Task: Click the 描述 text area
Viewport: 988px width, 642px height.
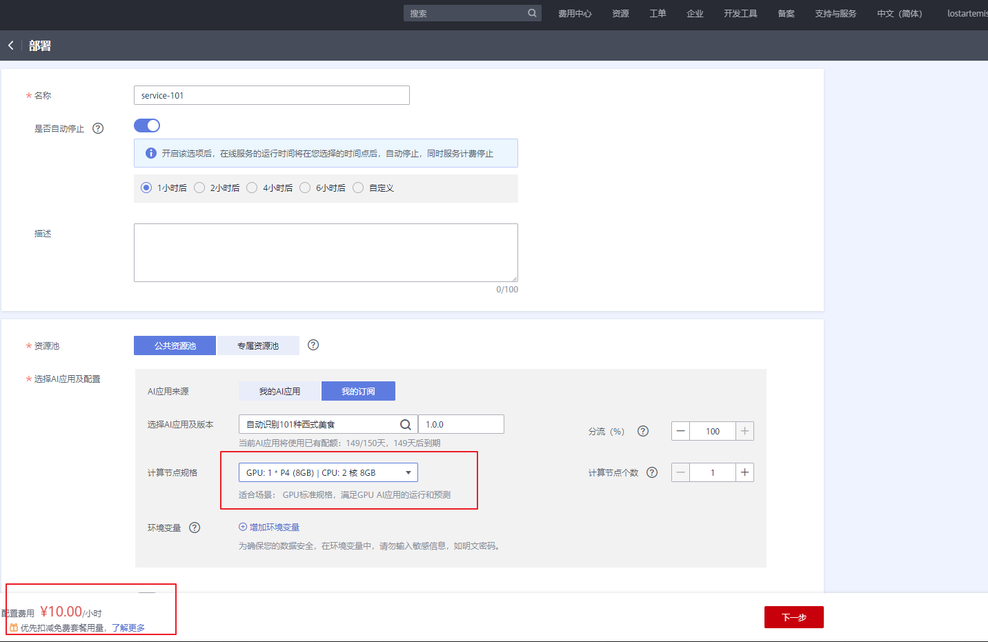Action: pyautogui.click(x=326, y=252)
